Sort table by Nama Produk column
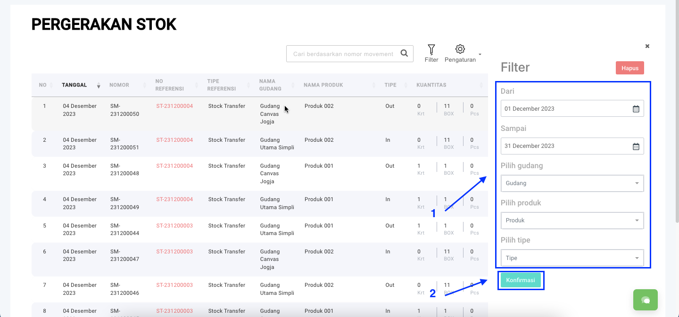This screenshot has width=679, height=317. (323, 85)
